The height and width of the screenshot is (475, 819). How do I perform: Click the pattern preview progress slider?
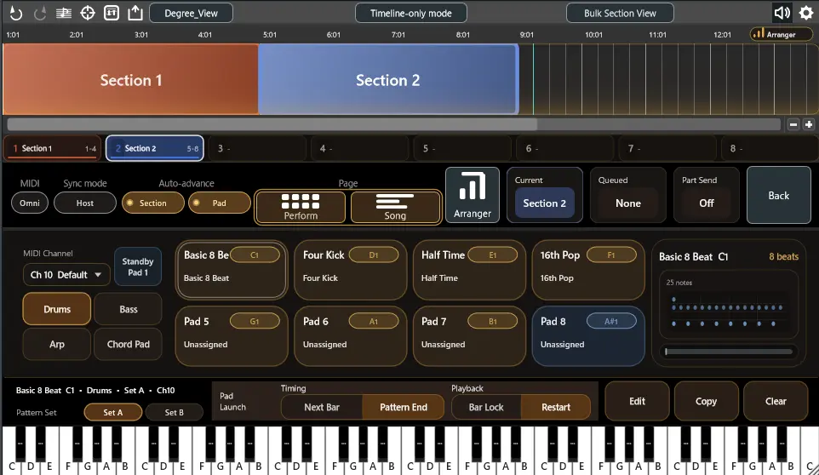[x=728, y=352]
